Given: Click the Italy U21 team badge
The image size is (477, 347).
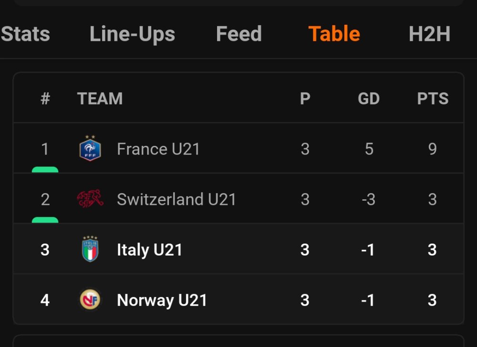Looking at the screenshot, I should (x=90, y=250).
